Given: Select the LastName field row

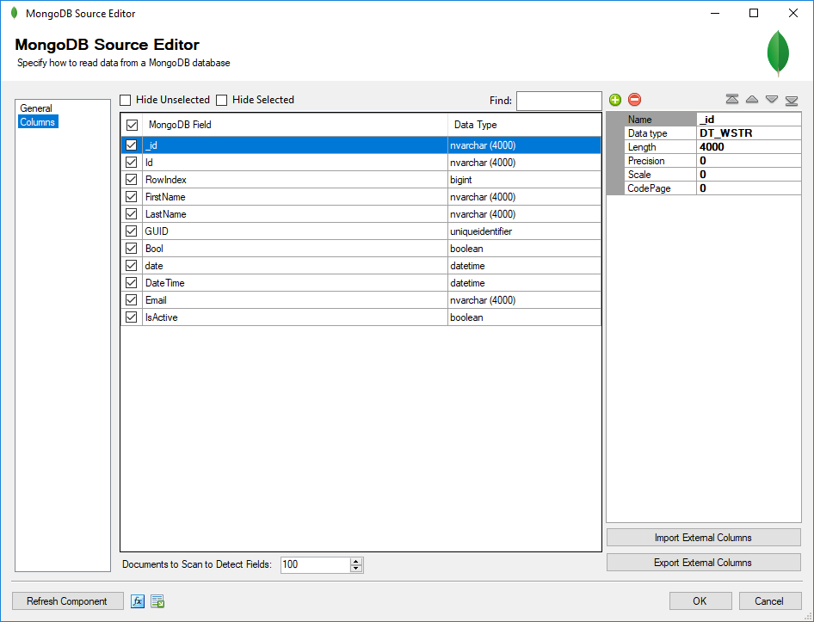Looking at the screenshot, I should (x=361, y=214).
